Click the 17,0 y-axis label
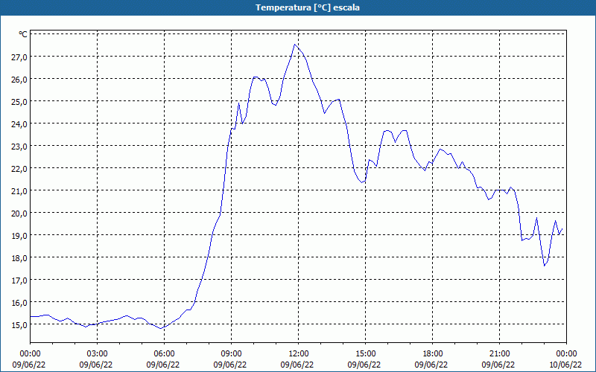596x372 pixels. point(19,280)
